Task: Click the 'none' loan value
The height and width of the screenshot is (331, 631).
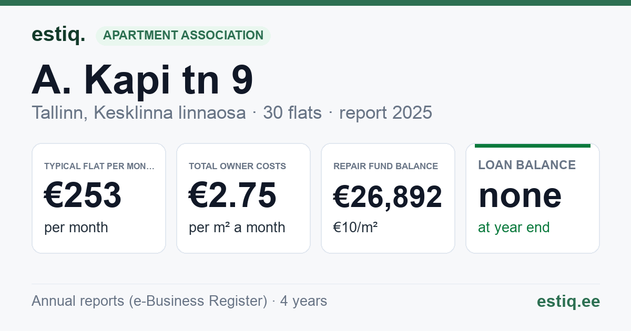Action: click(520, 195)
